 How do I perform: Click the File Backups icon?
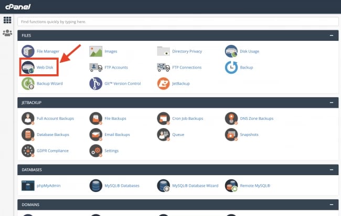click(x=95, y=118)
